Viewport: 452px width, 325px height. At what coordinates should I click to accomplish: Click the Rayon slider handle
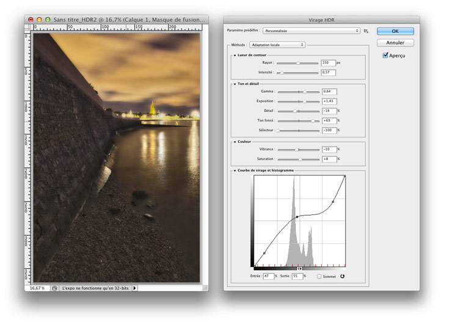click(x=298, y=63)
